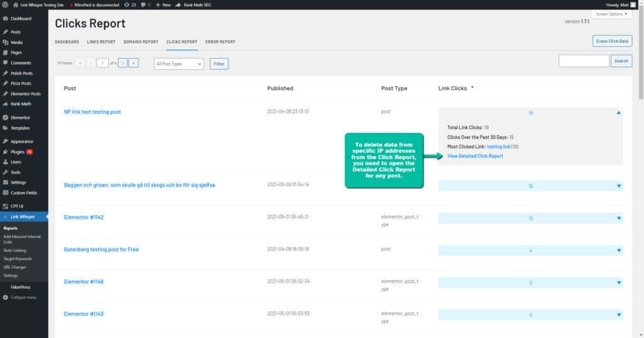Click the Posts pin icon in sidebar
The image size is (644, 338).
(5, 31)
